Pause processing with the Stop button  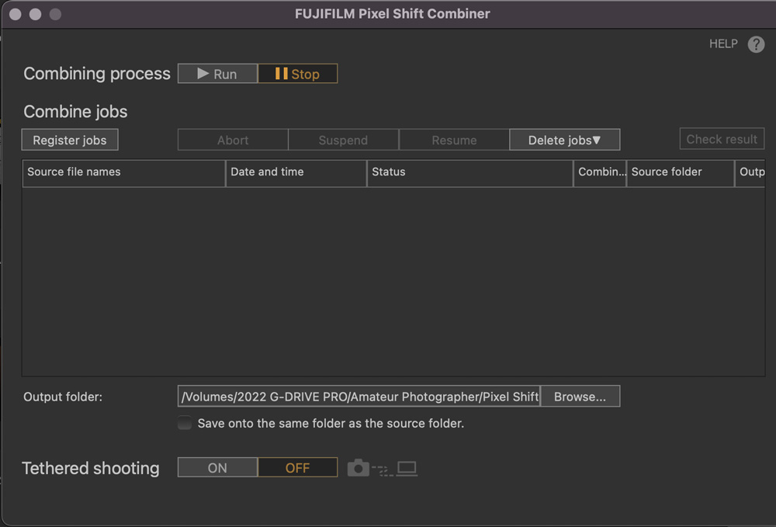[x=297, y=74]
